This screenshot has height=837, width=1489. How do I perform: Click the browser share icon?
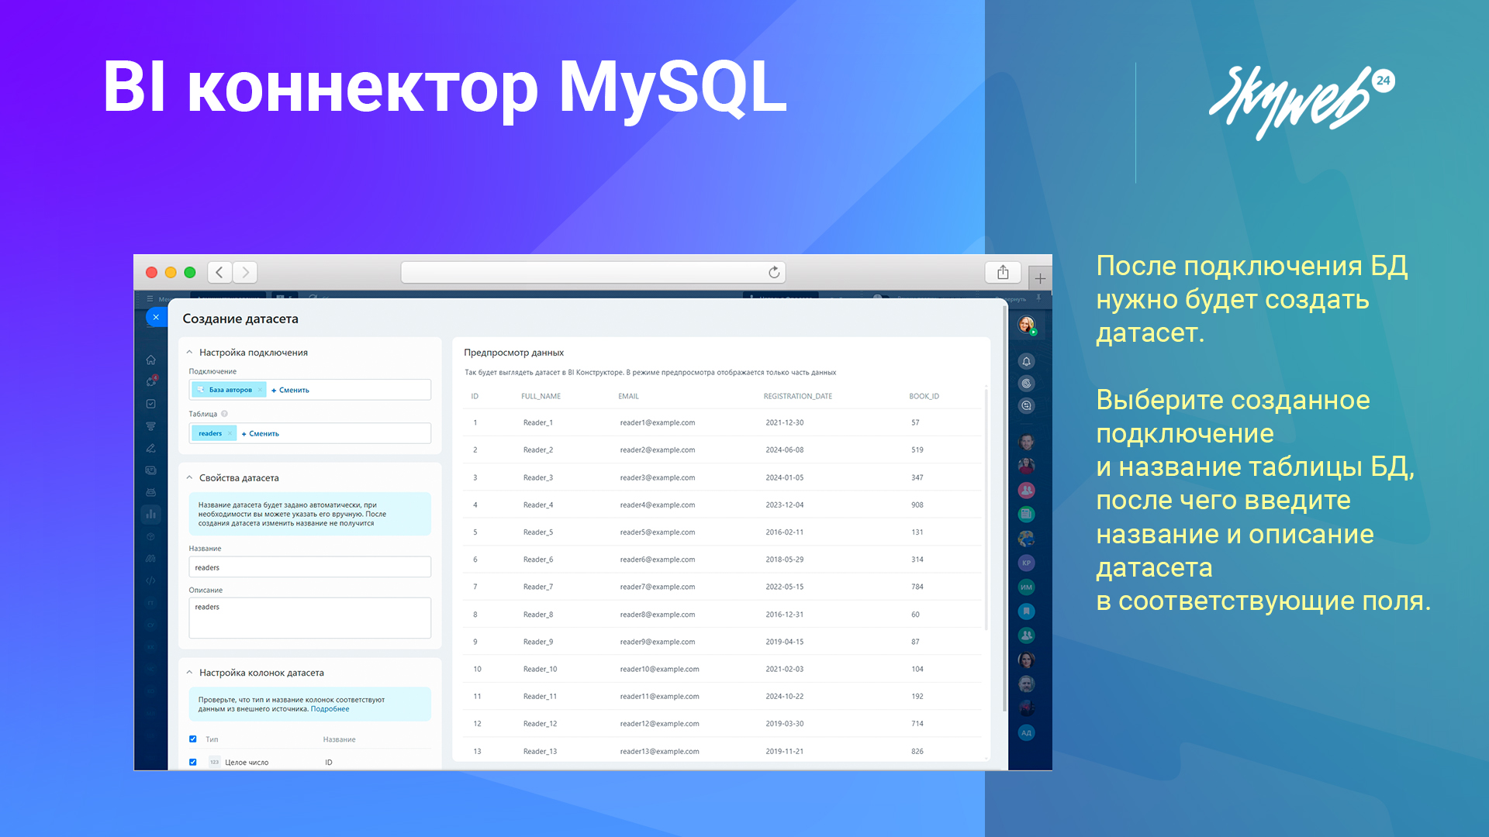coord(1003,272)
